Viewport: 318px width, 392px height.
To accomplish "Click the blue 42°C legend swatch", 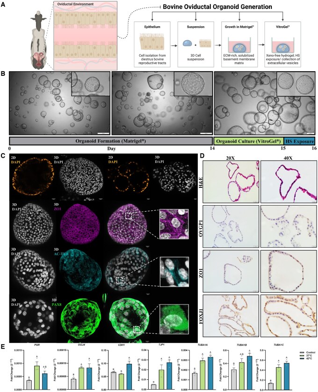I will [x=302, y=358].
